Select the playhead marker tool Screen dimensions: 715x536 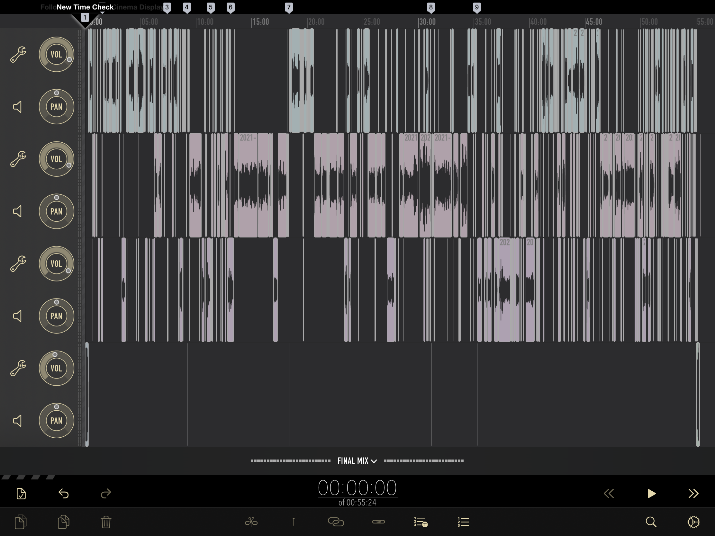(294, 522)
